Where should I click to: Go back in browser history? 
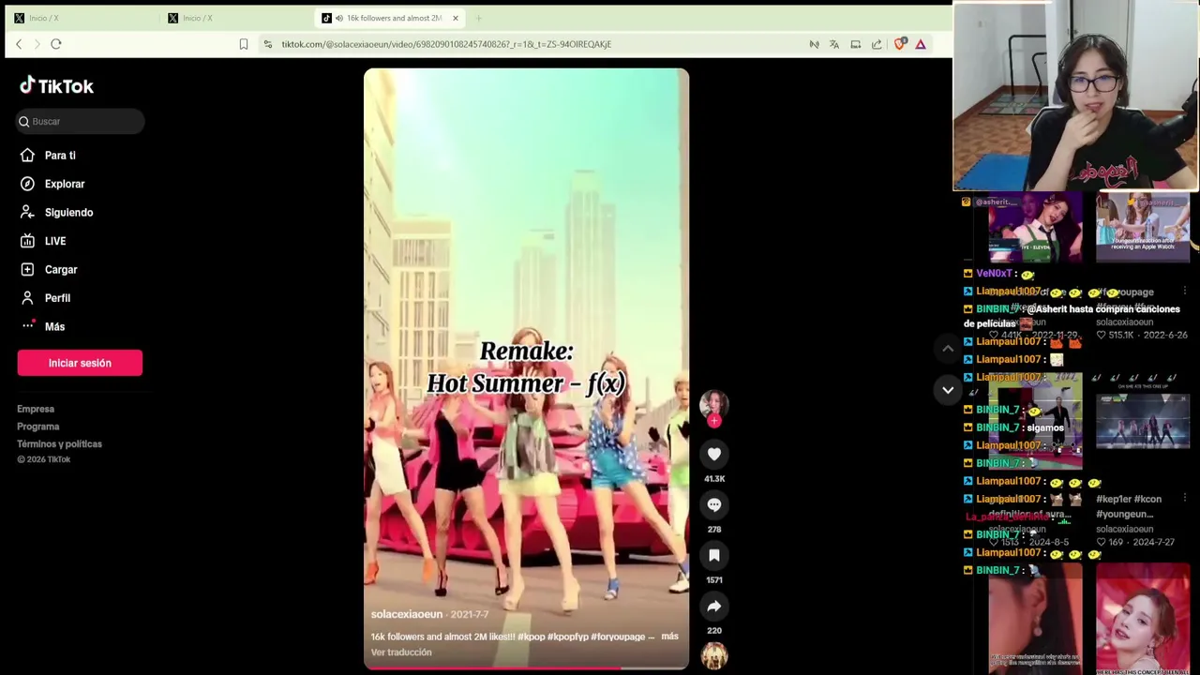point(19,44)
